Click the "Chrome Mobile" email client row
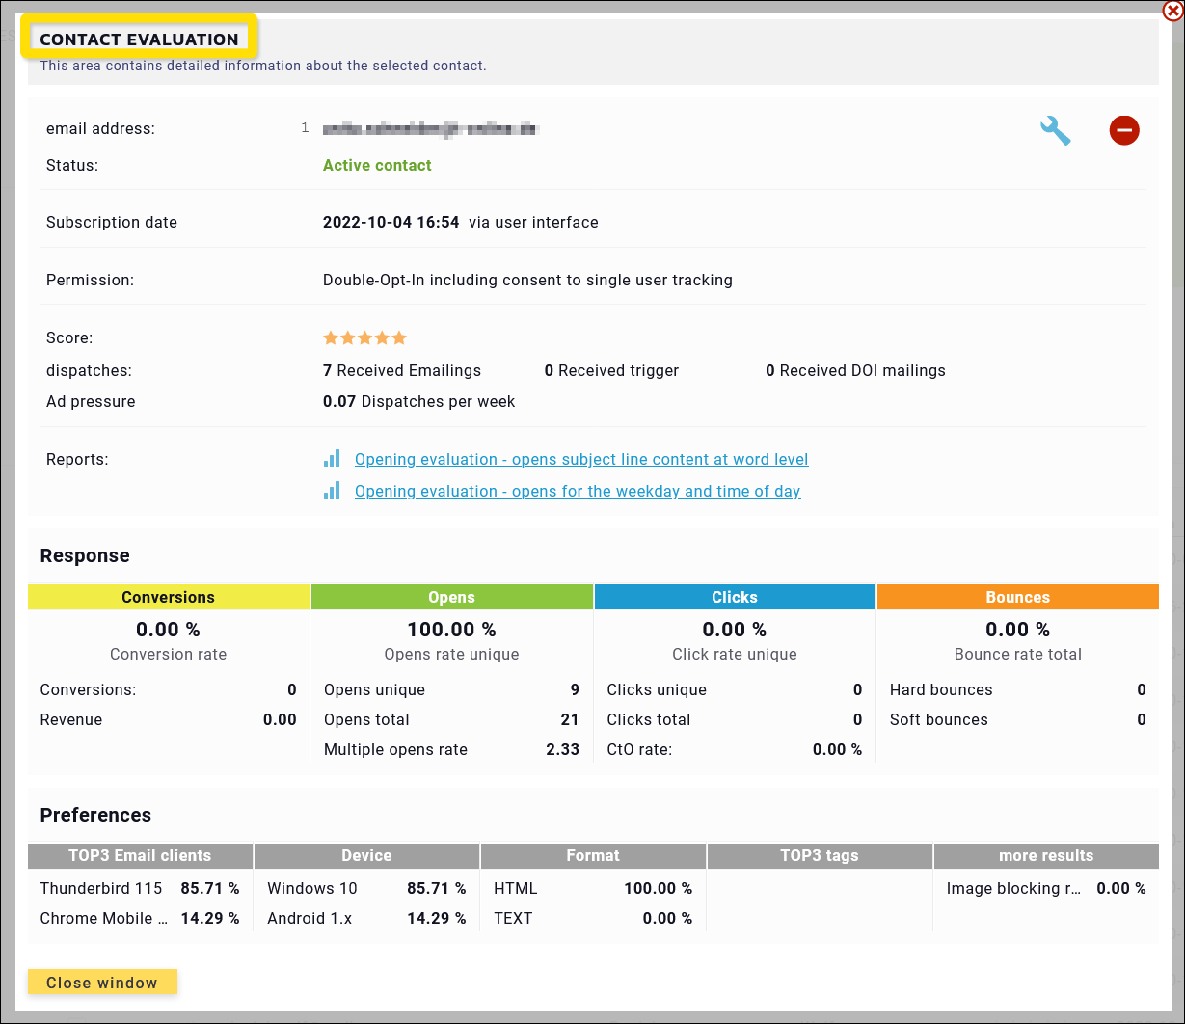Image resolution: width=1185 pixels, height=1024 pixels. [x=140, y=919]
